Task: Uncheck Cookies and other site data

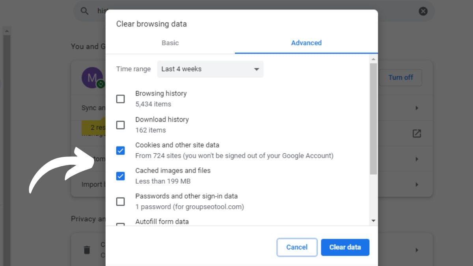Action: 121,151
